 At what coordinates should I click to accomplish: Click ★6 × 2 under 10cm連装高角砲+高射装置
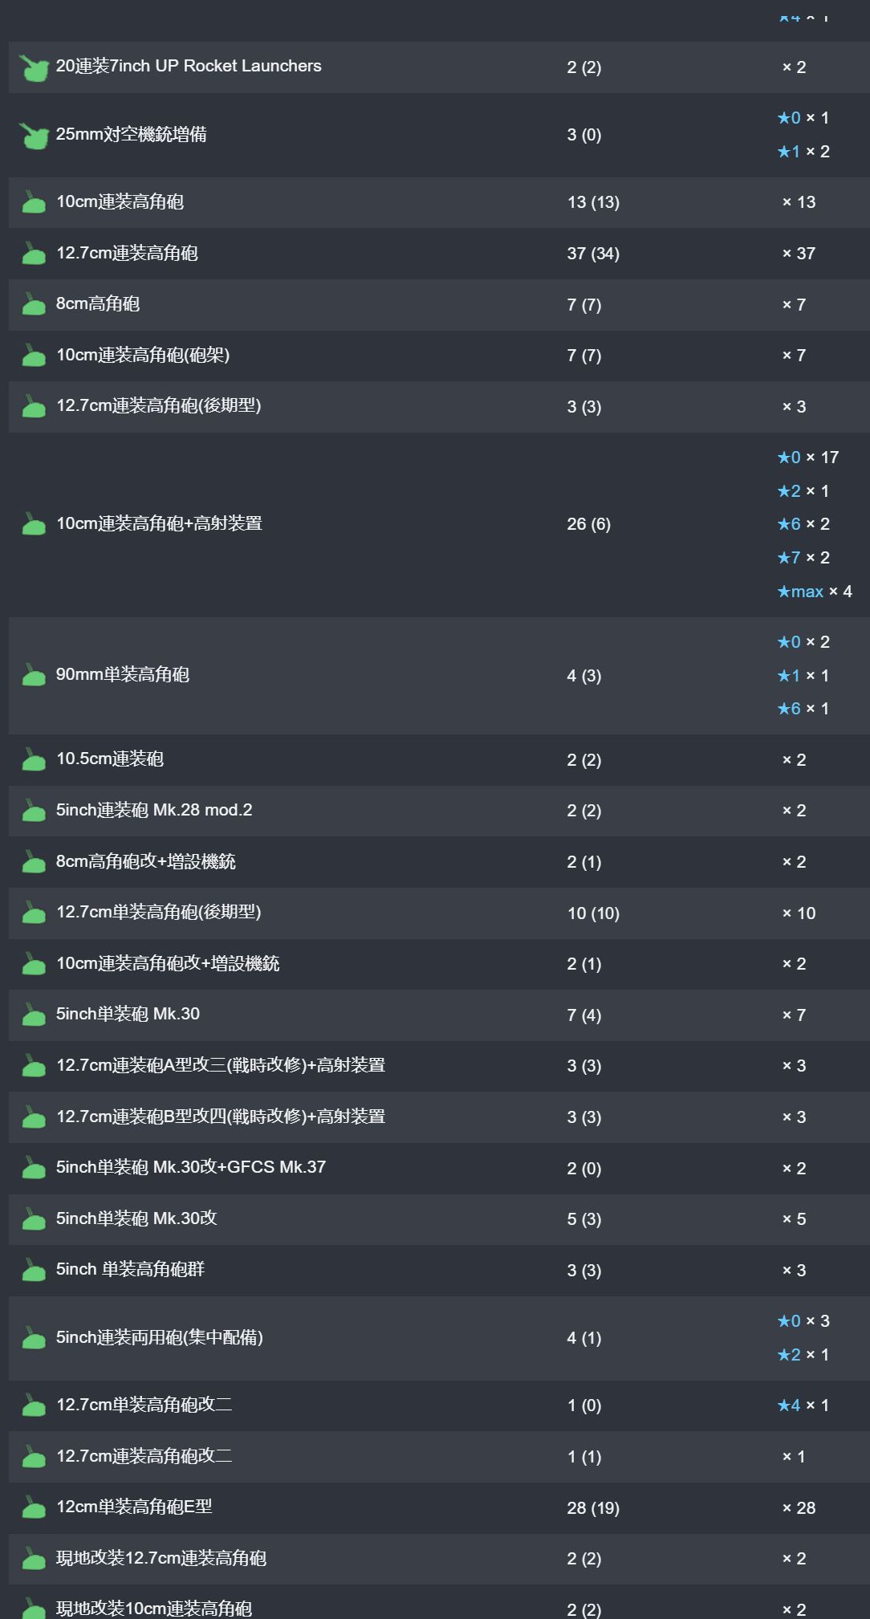click(x=803, y=524)
